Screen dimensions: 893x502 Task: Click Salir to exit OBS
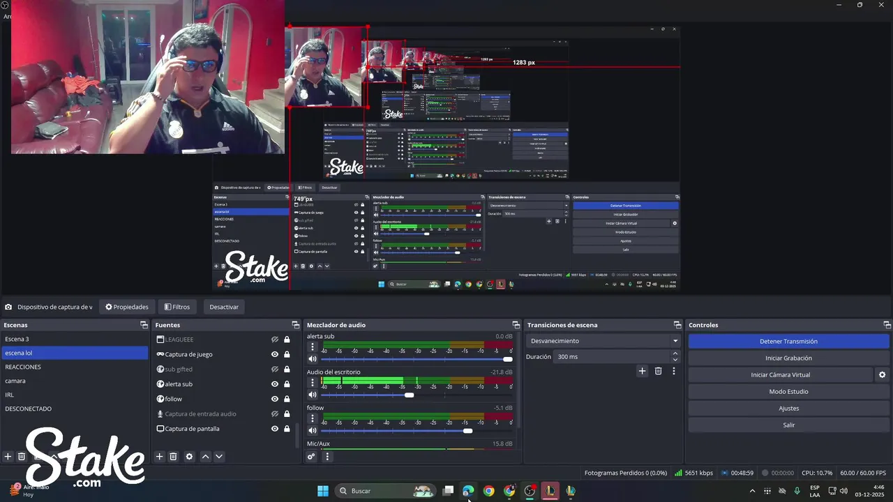tap(788, 425)
